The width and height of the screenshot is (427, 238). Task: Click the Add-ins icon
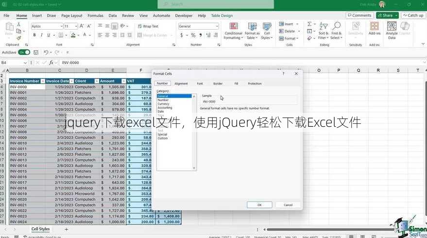coord(375,29)
